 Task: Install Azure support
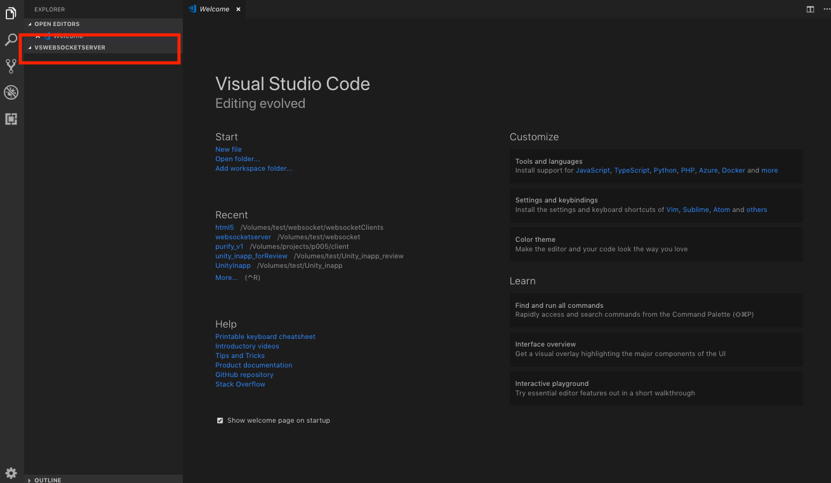(x=708, y=170)
